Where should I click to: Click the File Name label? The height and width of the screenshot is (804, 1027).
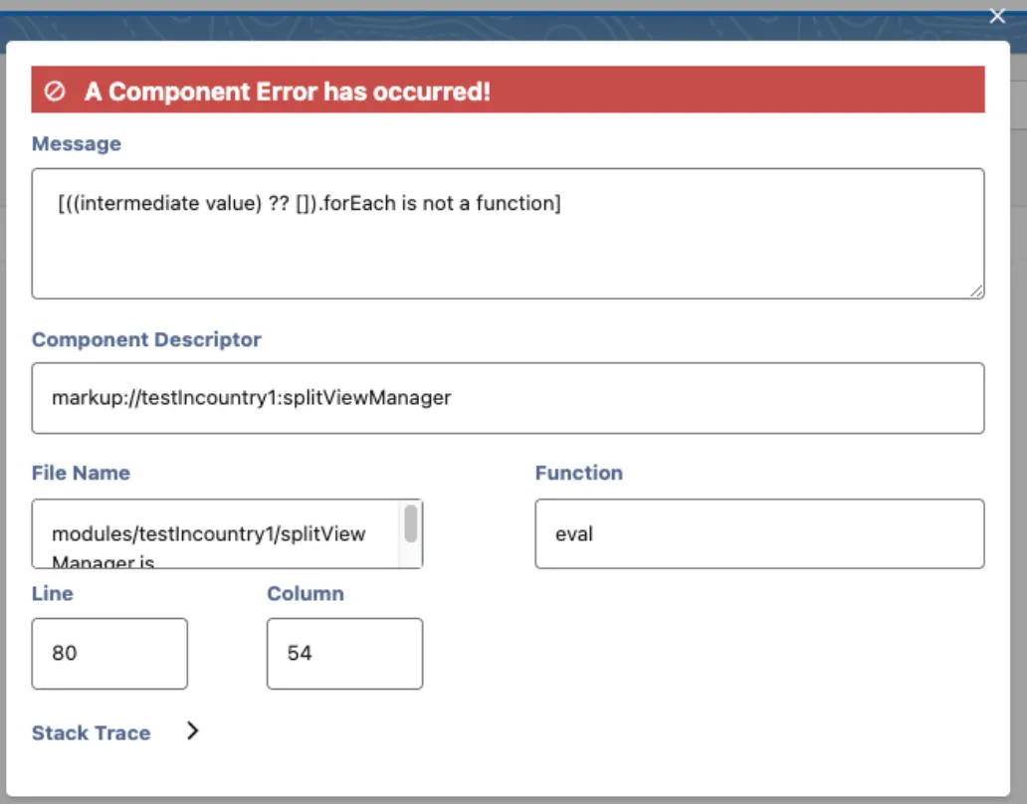[x=81, y=474]
